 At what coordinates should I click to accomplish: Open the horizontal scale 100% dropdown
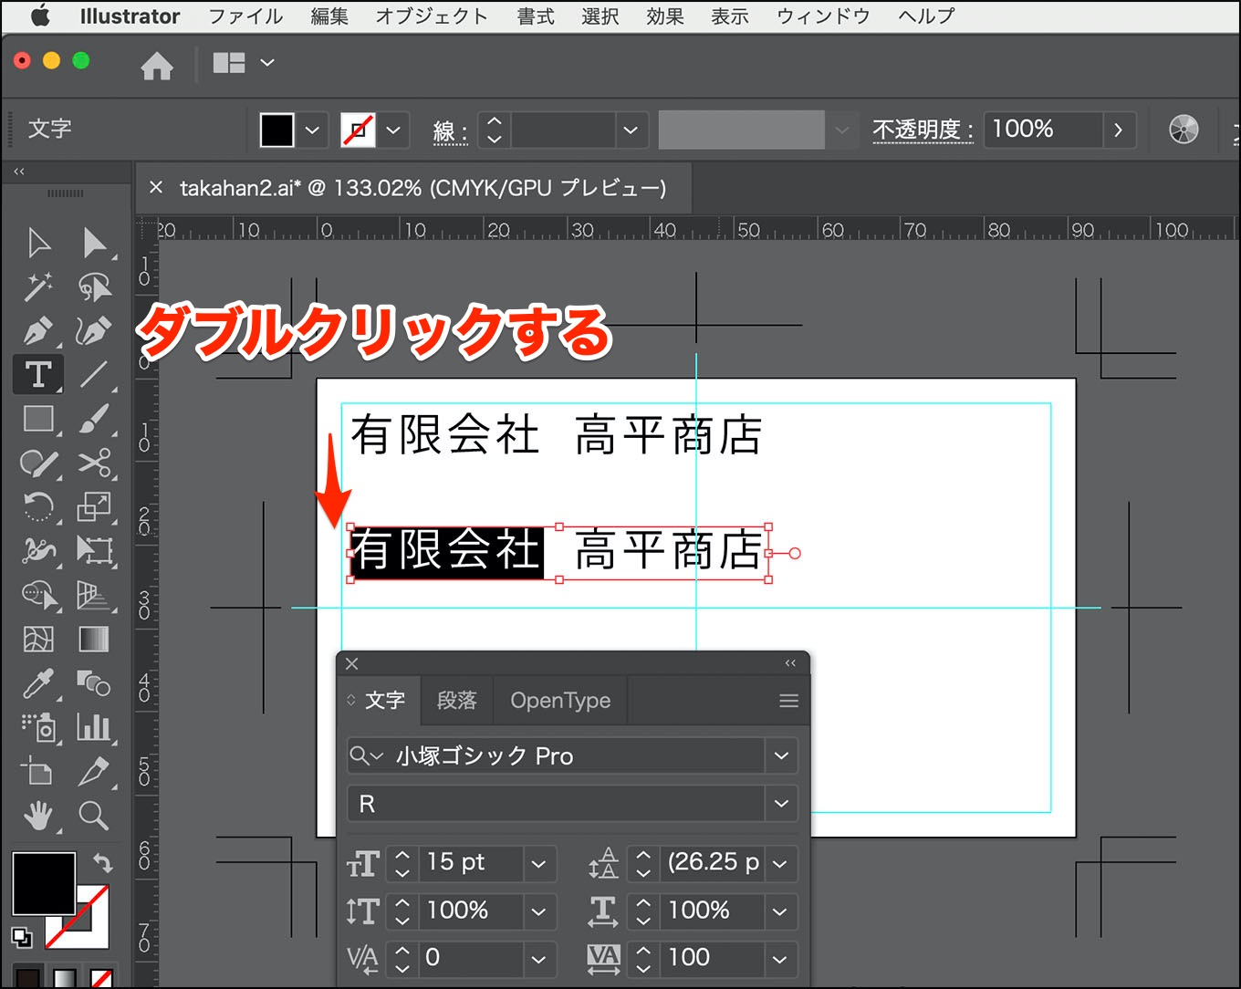tap(779, 911)
